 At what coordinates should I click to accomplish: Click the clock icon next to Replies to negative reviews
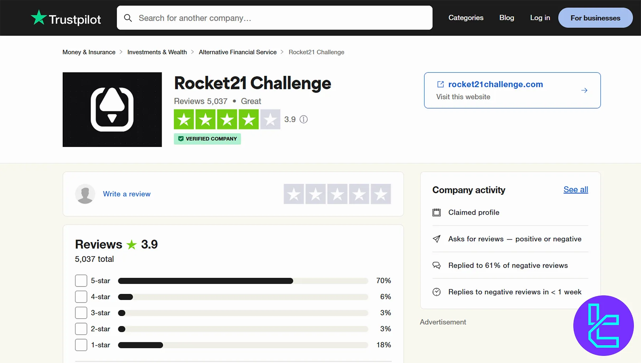437,292
